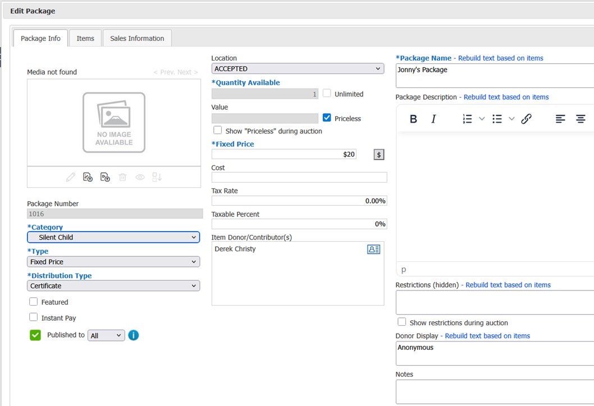This screenshot has height=406, width=594.
Task: Switch to the Items tab
Action: click(x=85, y=38)
